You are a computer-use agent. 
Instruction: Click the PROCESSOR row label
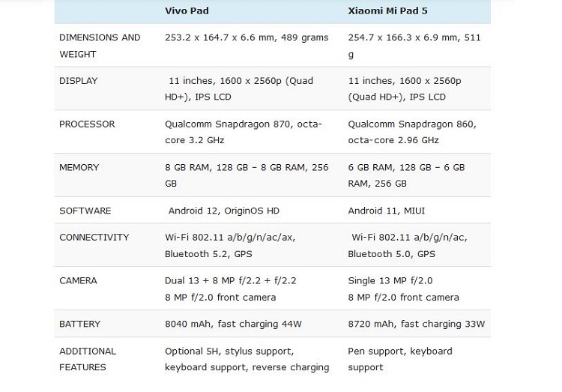pyautogui.click(x=87, y=124)
